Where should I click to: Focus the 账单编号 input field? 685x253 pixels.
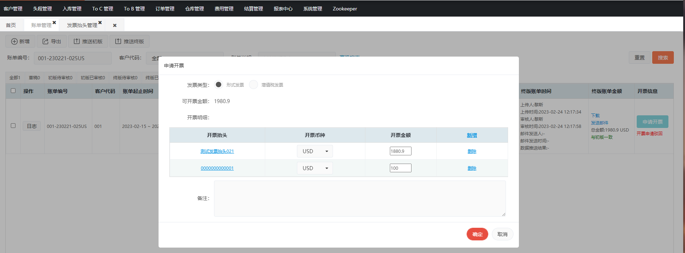point(73,58)
